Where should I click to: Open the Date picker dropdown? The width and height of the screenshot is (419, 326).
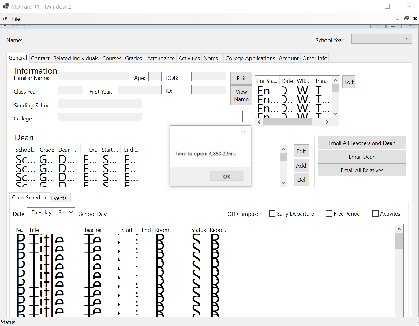click(x=71, y=212)
